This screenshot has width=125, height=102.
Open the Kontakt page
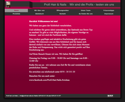click(x=62, y=14)
